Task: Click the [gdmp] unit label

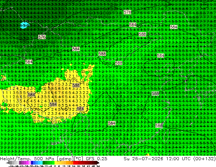Action: click(65, 159)
